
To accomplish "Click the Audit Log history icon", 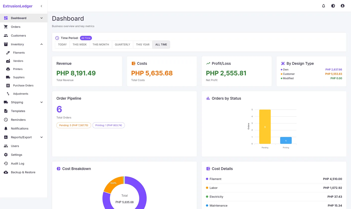I will [x=6, y=163].
